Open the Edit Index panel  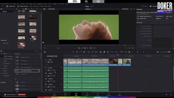click(x=34, y=6)
